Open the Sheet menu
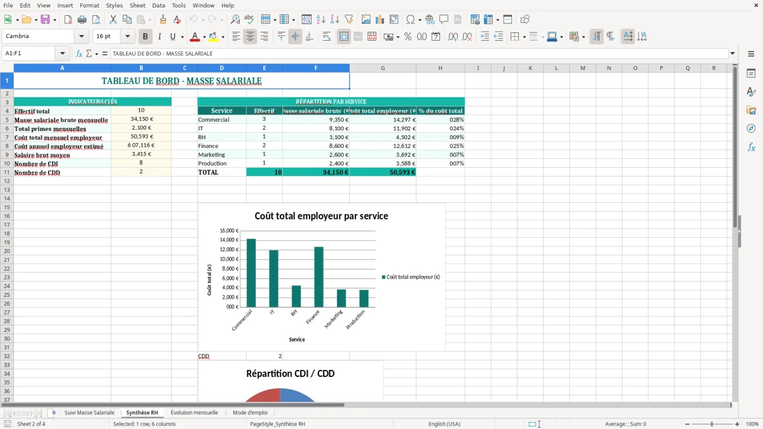 (137, 5)
